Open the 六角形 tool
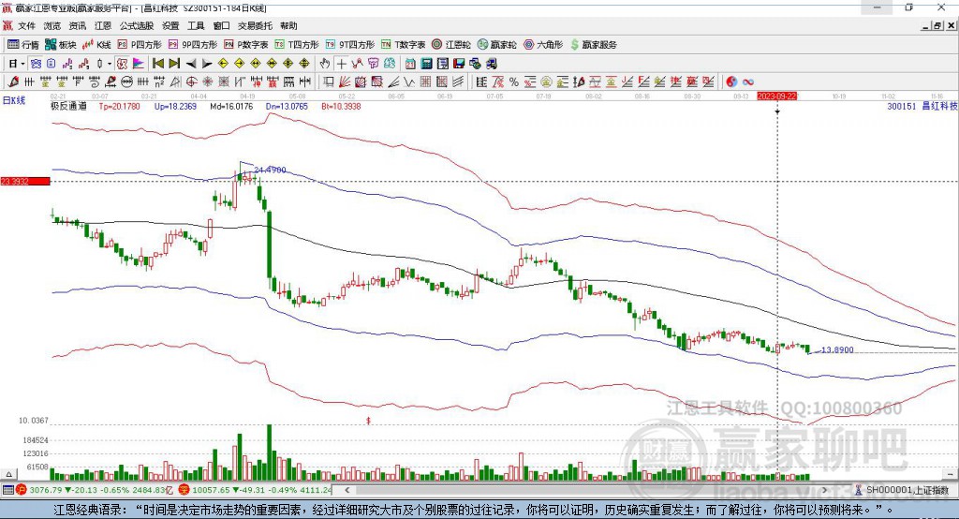The width and height of the screenshot is (959, 519). click(543, 45)
